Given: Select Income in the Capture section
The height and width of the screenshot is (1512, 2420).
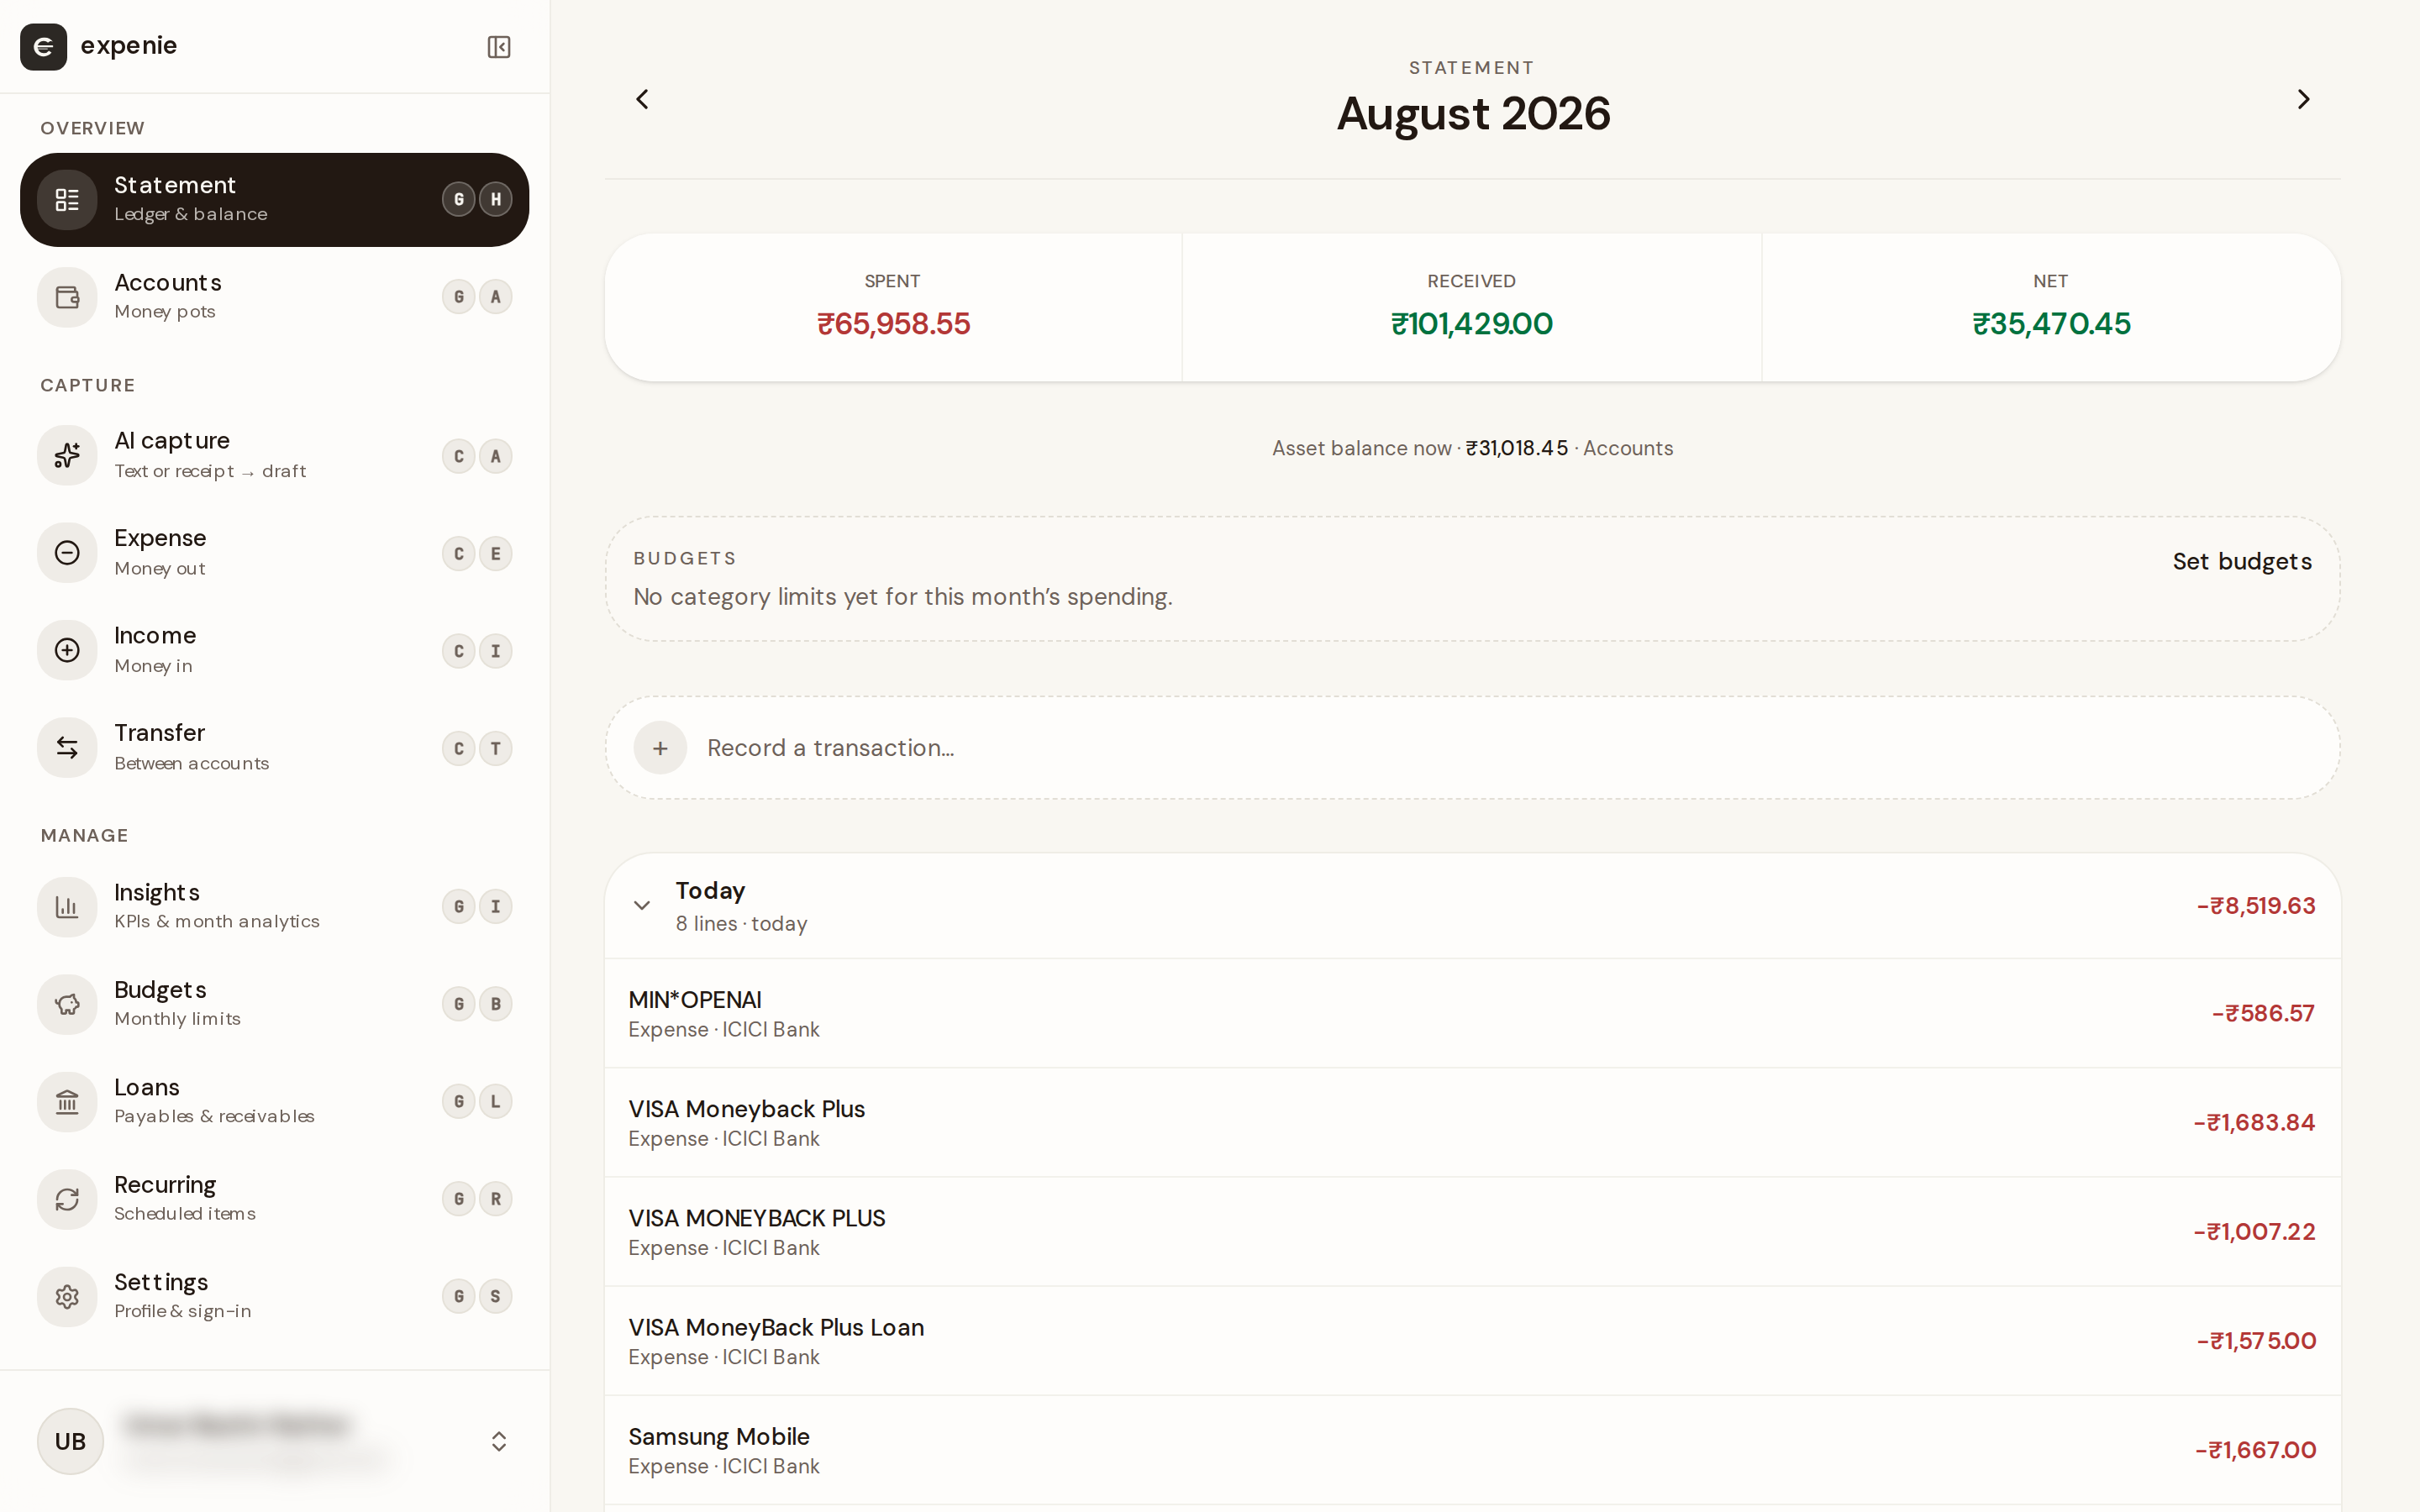Looking at the screenshot, I should [274, 650].
